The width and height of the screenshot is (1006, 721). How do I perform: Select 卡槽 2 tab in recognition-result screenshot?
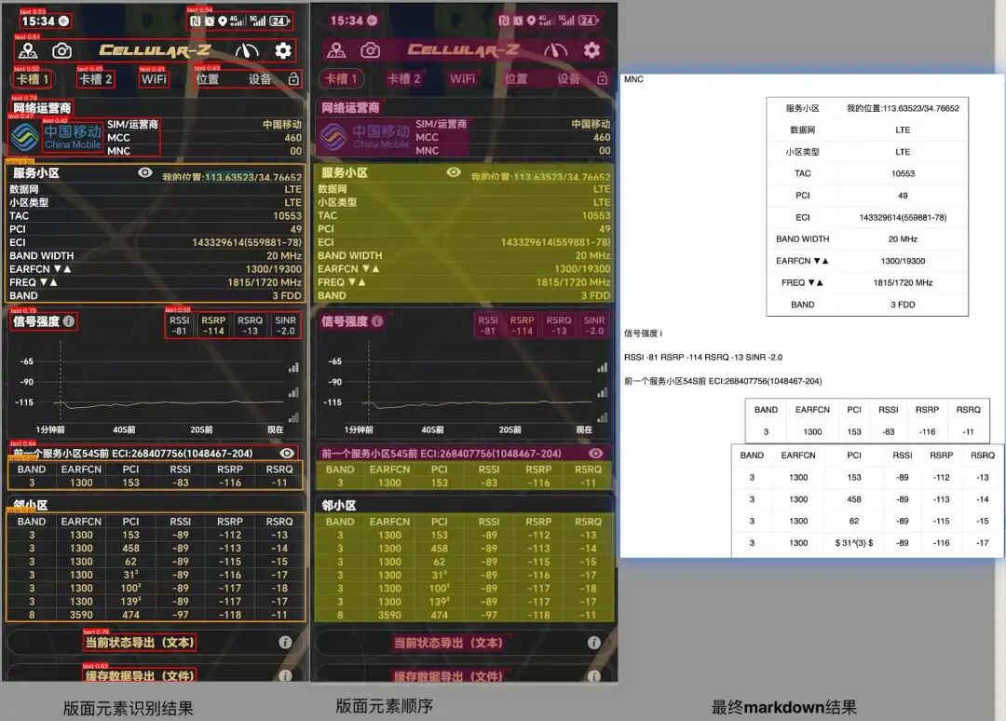[95, 79]
